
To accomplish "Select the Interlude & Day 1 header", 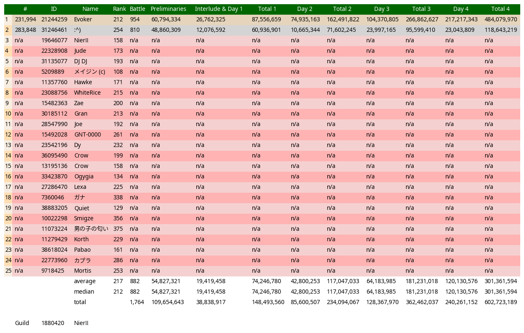I will coord(219,9).
